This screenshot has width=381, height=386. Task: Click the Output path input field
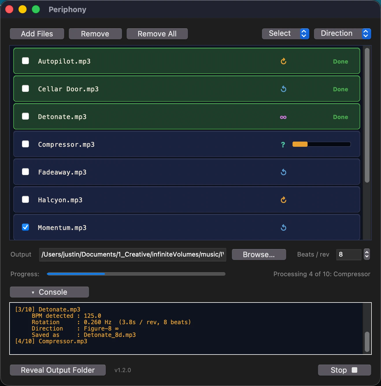133,255
